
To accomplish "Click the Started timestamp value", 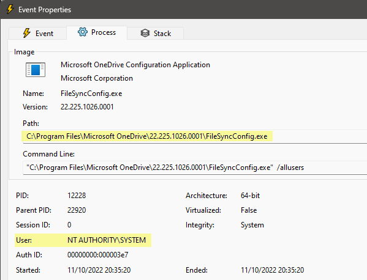I will point(99,270).
